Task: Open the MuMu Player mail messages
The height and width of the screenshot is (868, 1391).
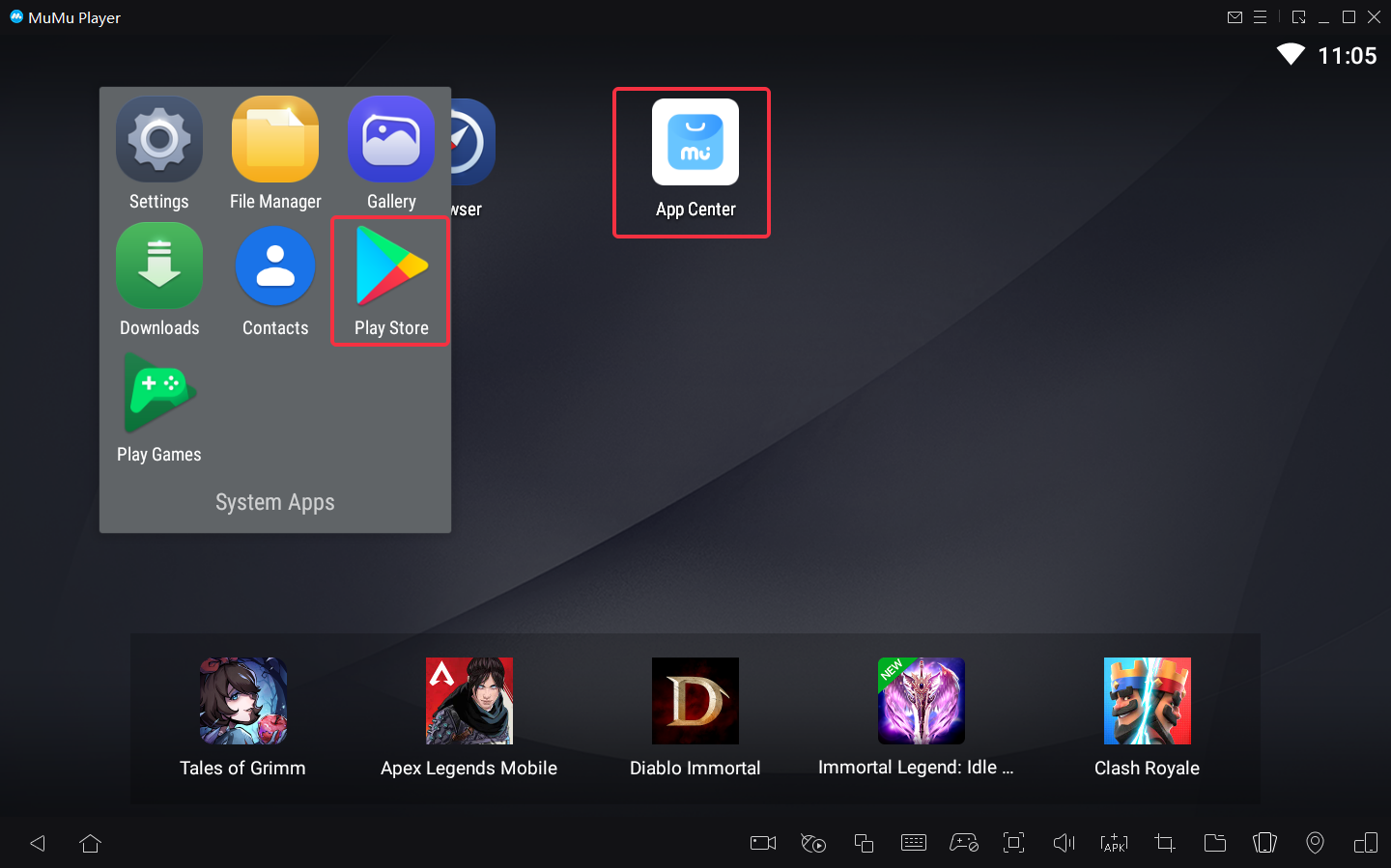Action: [x=1235, y=17]
